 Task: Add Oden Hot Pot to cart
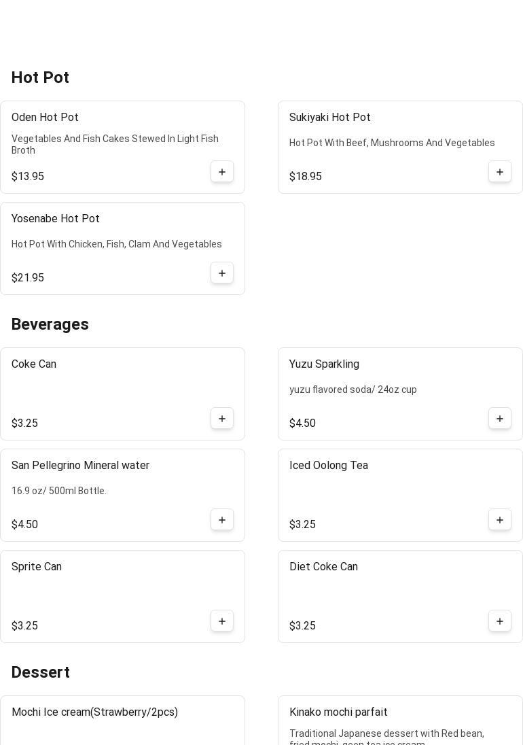pyautogui.click(x=222, y=172)
